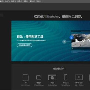Click the gray checkmark step circle
Image resolution: width=90 pixels, height=90 pixels.
(x=64, y=42)
